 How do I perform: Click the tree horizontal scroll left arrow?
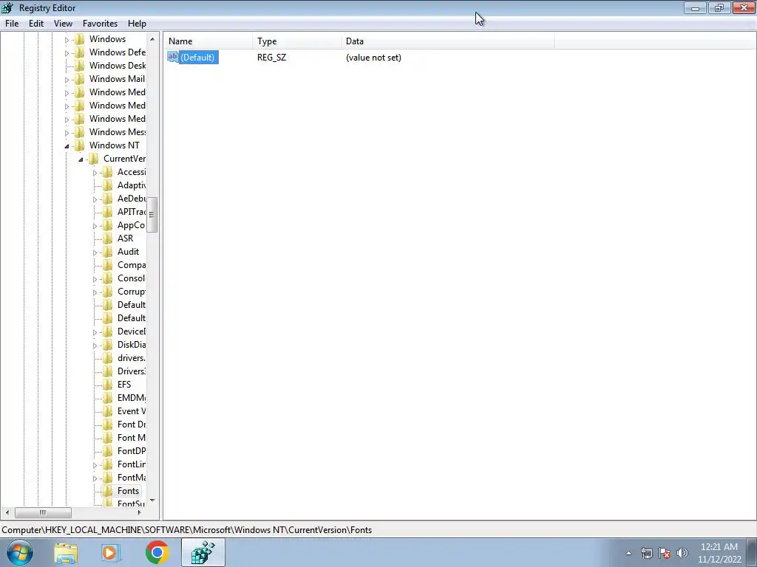tap(7, 512)
